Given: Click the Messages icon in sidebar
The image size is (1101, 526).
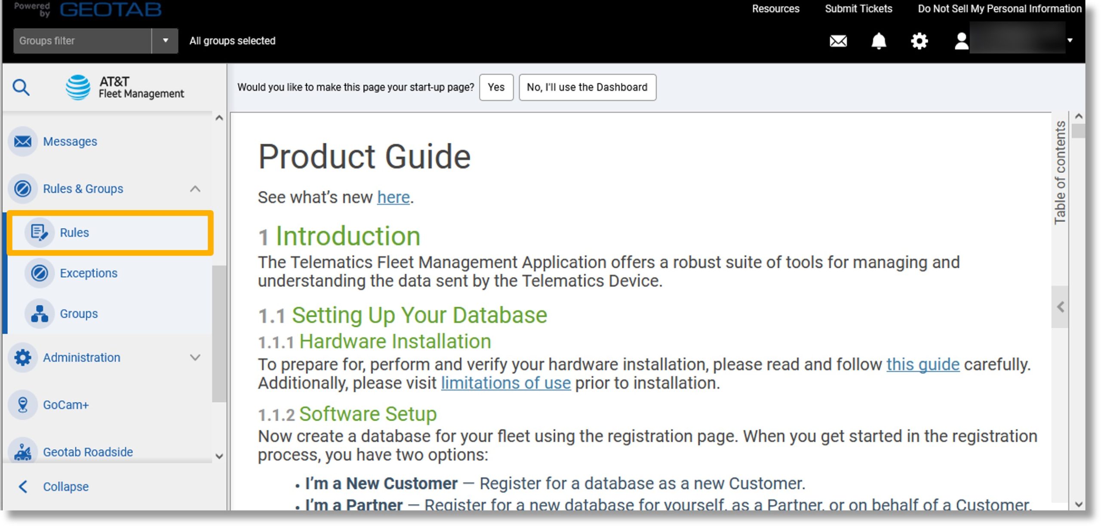Looking at the screenshot, I should [x=23, y=141].
